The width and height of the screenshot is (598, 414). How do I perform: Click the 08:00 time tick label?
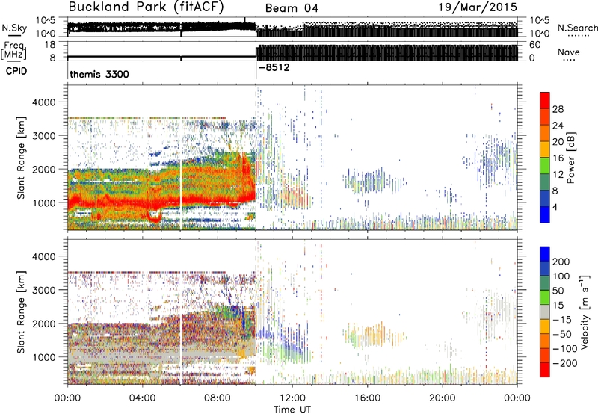(x=218, y=398)
